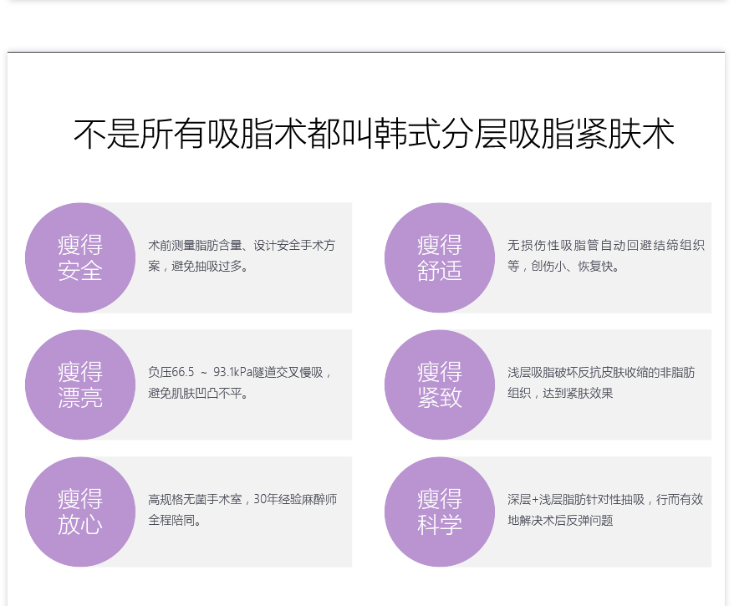Click the purple 瘦得安全 circle badge
Image resolution: width=734 pixels, height=606 pixels.
(x=80, y=257)
